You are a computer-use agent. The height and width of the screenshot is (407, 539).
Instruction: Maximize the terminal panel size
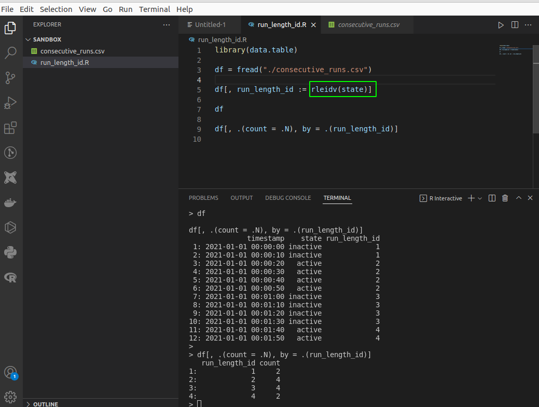point(518,198)
